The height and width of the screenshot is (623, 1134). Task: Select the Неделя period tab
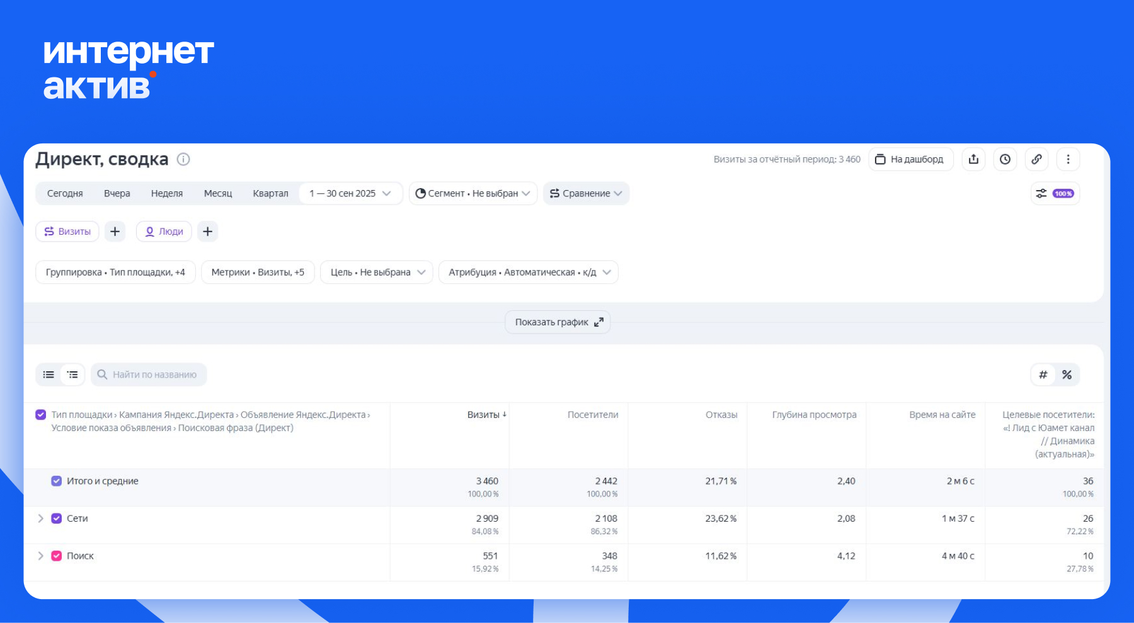click(x=166, y=193)
